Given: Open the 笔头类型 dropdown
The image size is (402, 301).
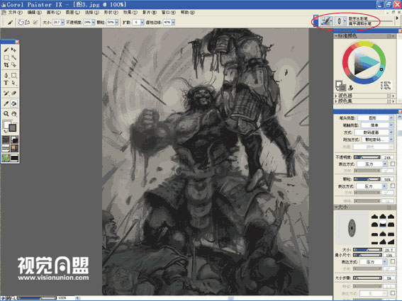Looking at the screenshot, I should [375, 118].
